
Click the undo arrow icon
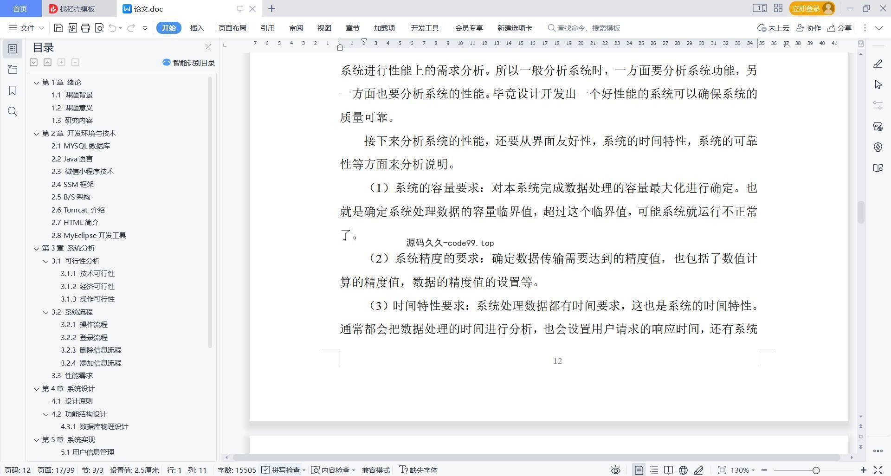112,28
